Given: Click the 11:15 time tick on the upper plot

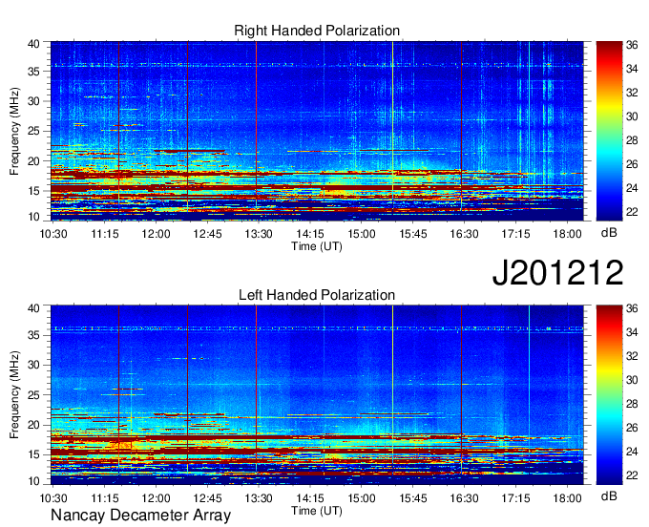Looking at the screenshot, I should (105, 234).
